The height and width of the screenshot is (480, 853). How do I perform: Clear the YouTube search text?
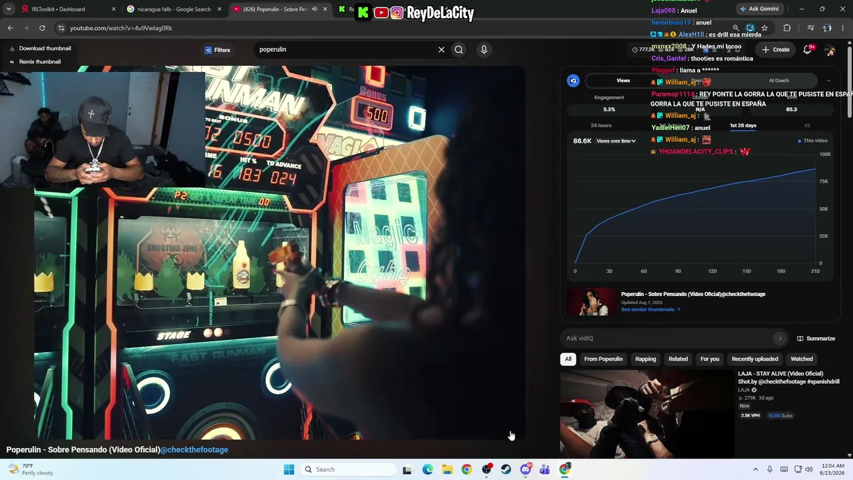tap(441, 49)
